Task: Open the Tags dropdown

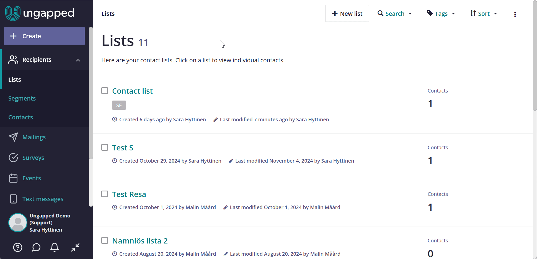Action: tap(441, 14)
